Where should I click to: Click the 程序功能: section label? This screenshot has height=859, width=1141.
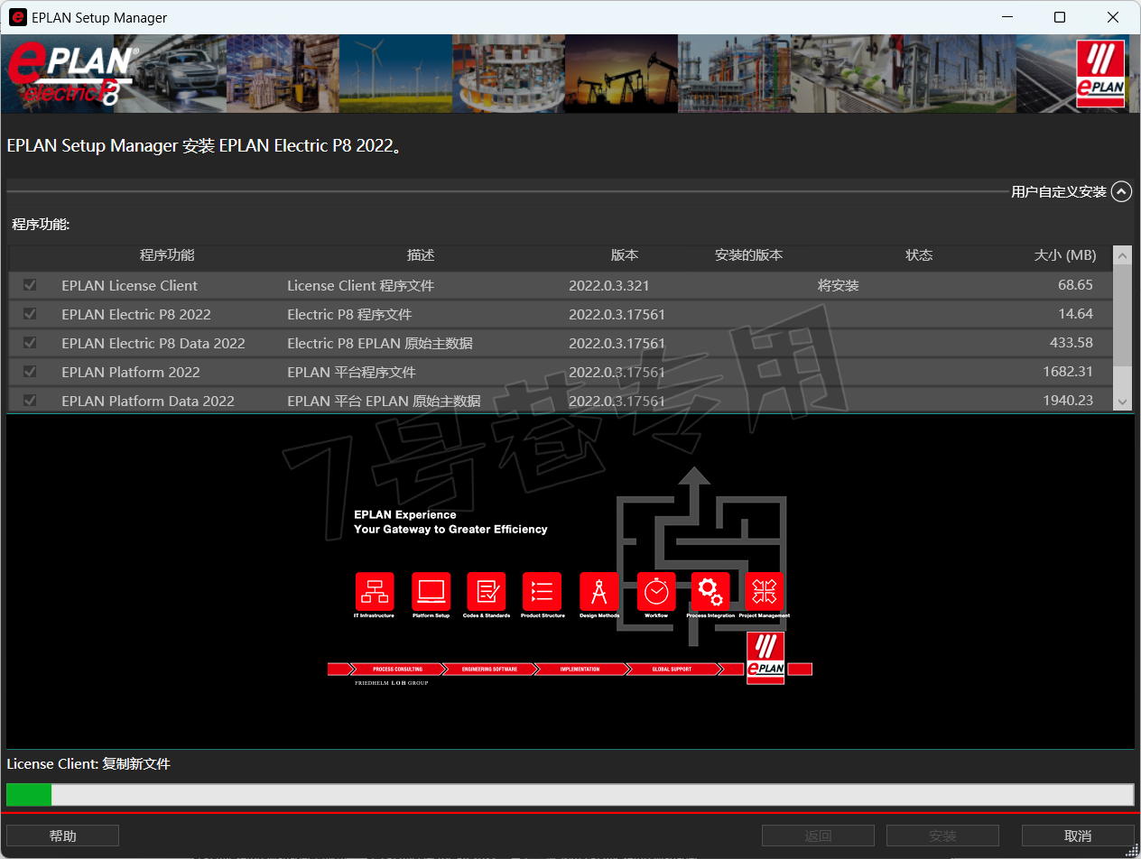(41, 224)
